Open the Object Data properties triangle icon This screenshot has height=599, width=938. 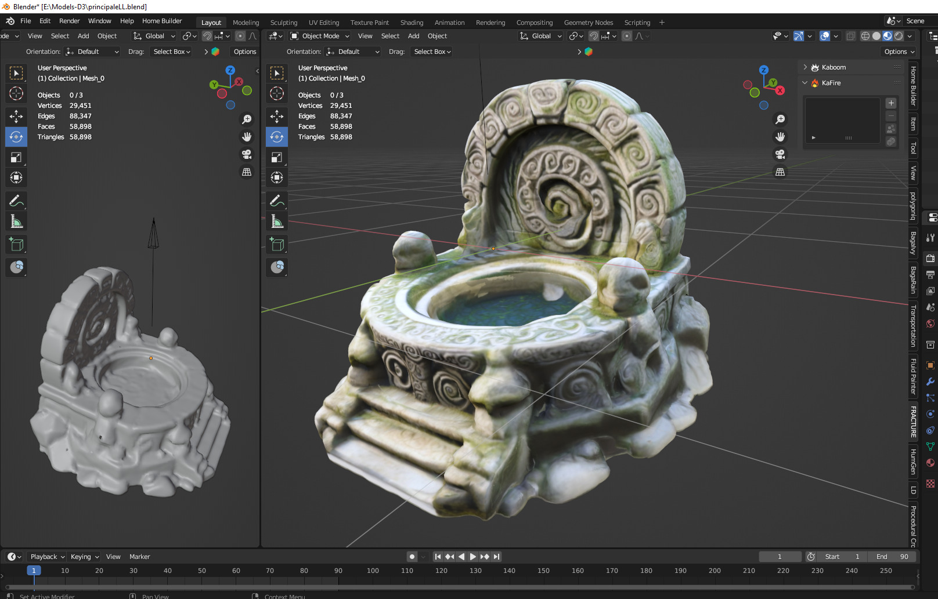coord(930,446)
